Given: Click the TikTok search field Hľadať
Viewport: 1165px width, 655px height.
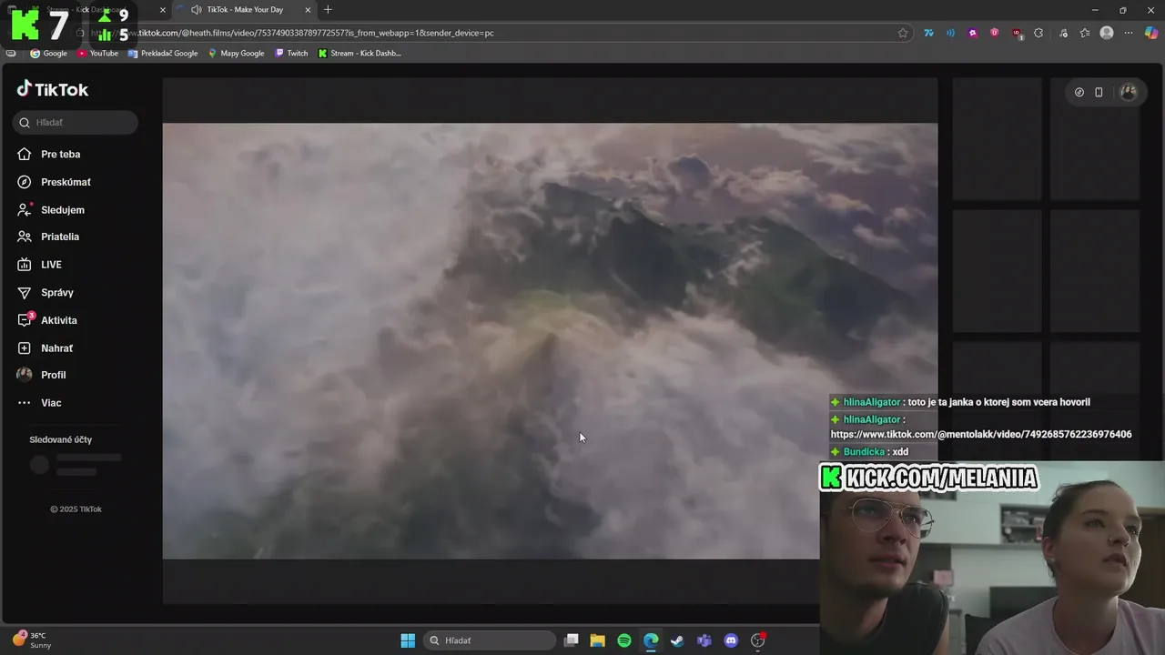Looking at the screenshot, I should tap(76, 123).
